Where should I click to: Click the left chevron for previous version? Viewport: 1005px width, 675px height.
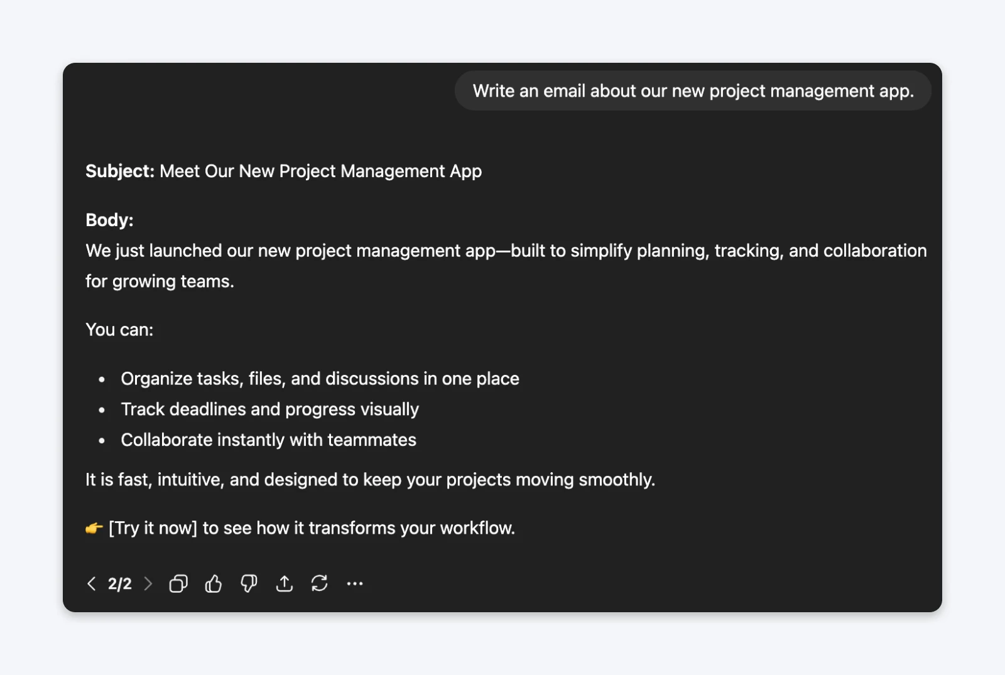92,583
